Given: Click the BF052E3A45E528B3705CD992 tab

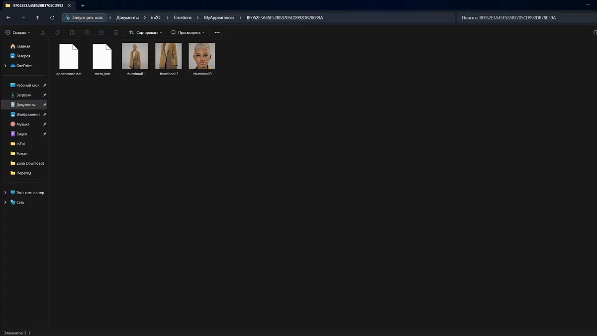Looking at the screenshot, I should pos(38,5).
